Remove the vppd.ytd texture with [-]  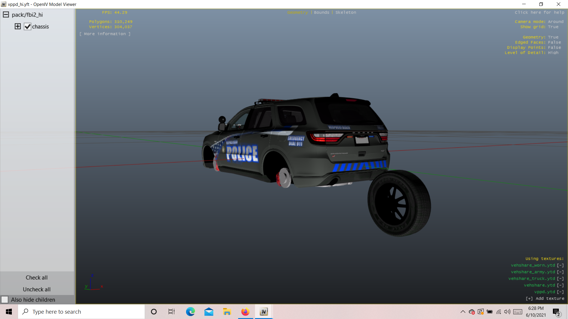pyautogui.click(x=560, y=292)
